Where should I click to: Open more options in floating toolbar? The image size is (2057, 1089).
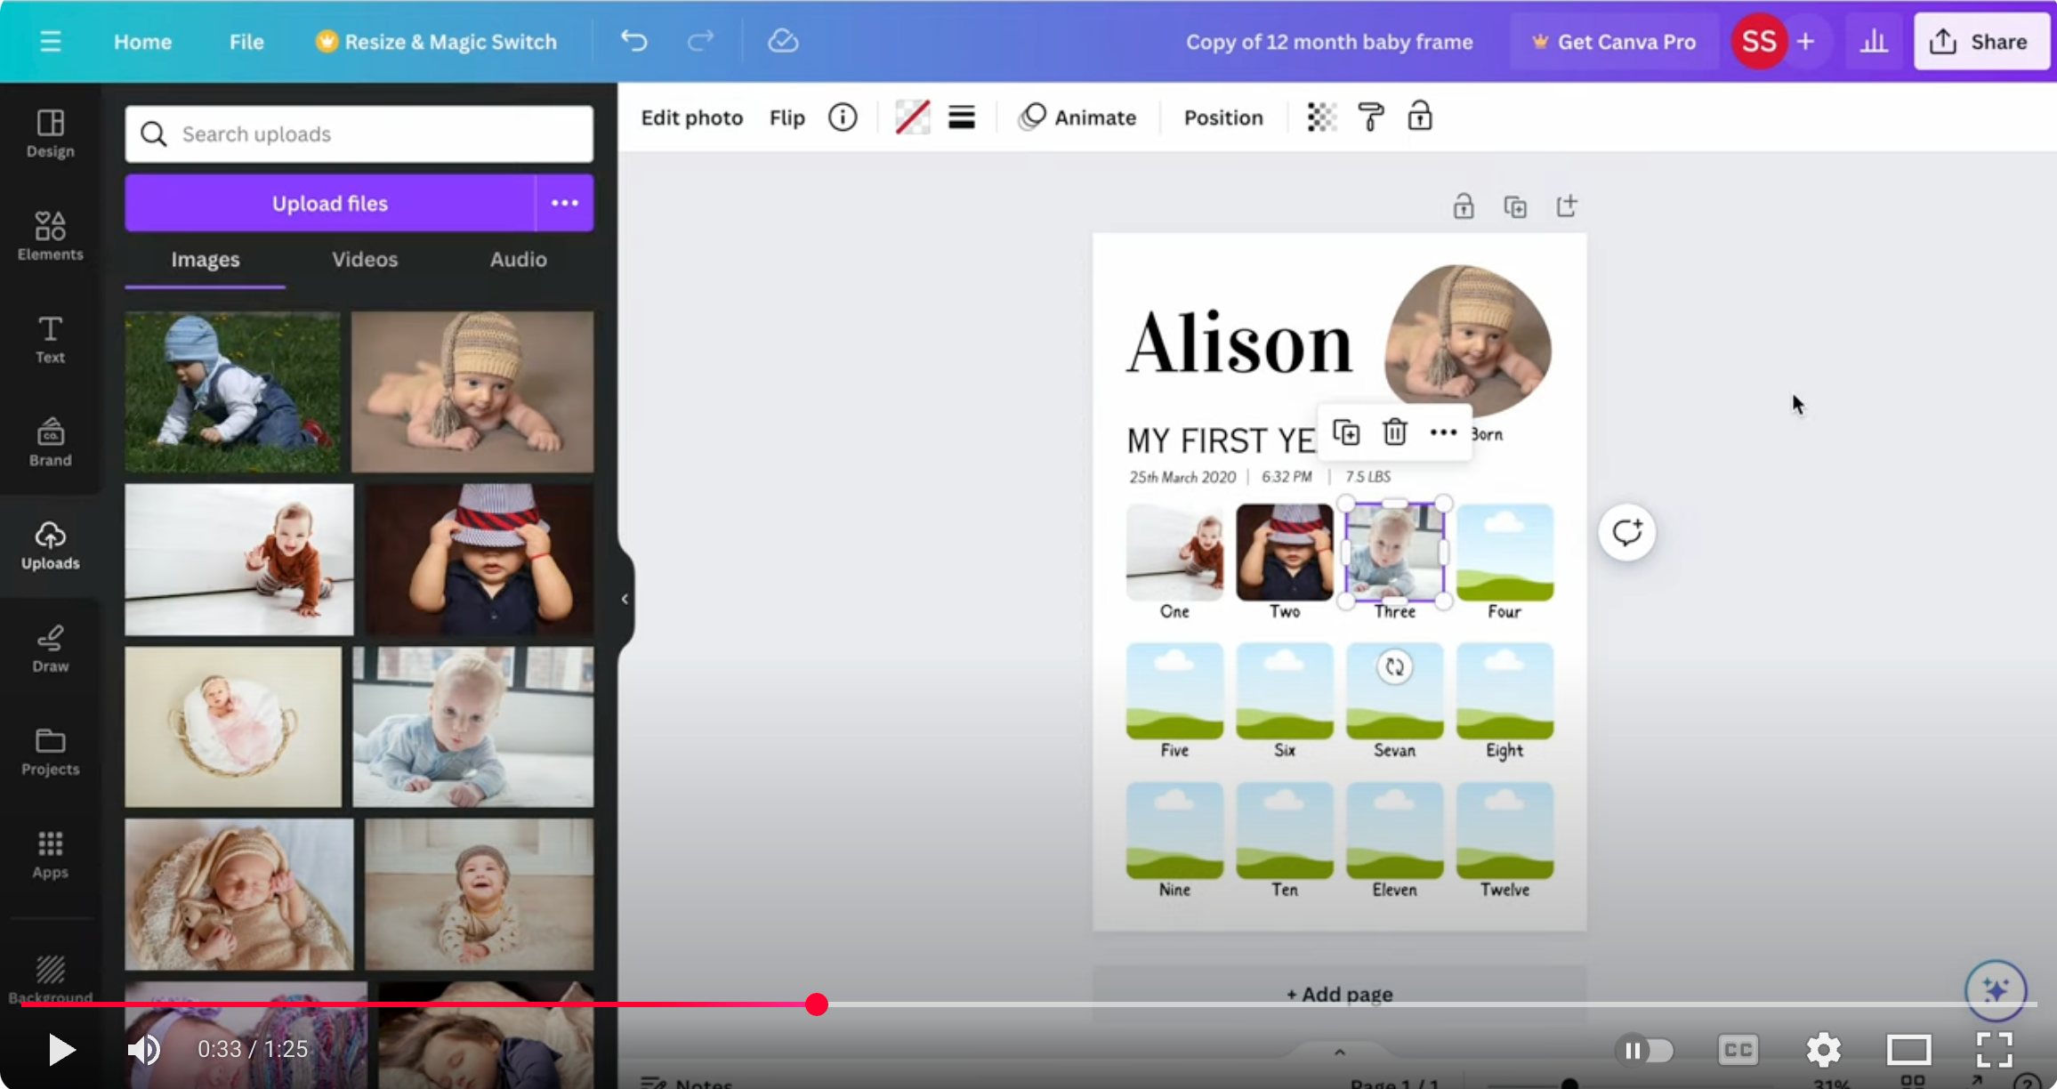point(1443,432)
